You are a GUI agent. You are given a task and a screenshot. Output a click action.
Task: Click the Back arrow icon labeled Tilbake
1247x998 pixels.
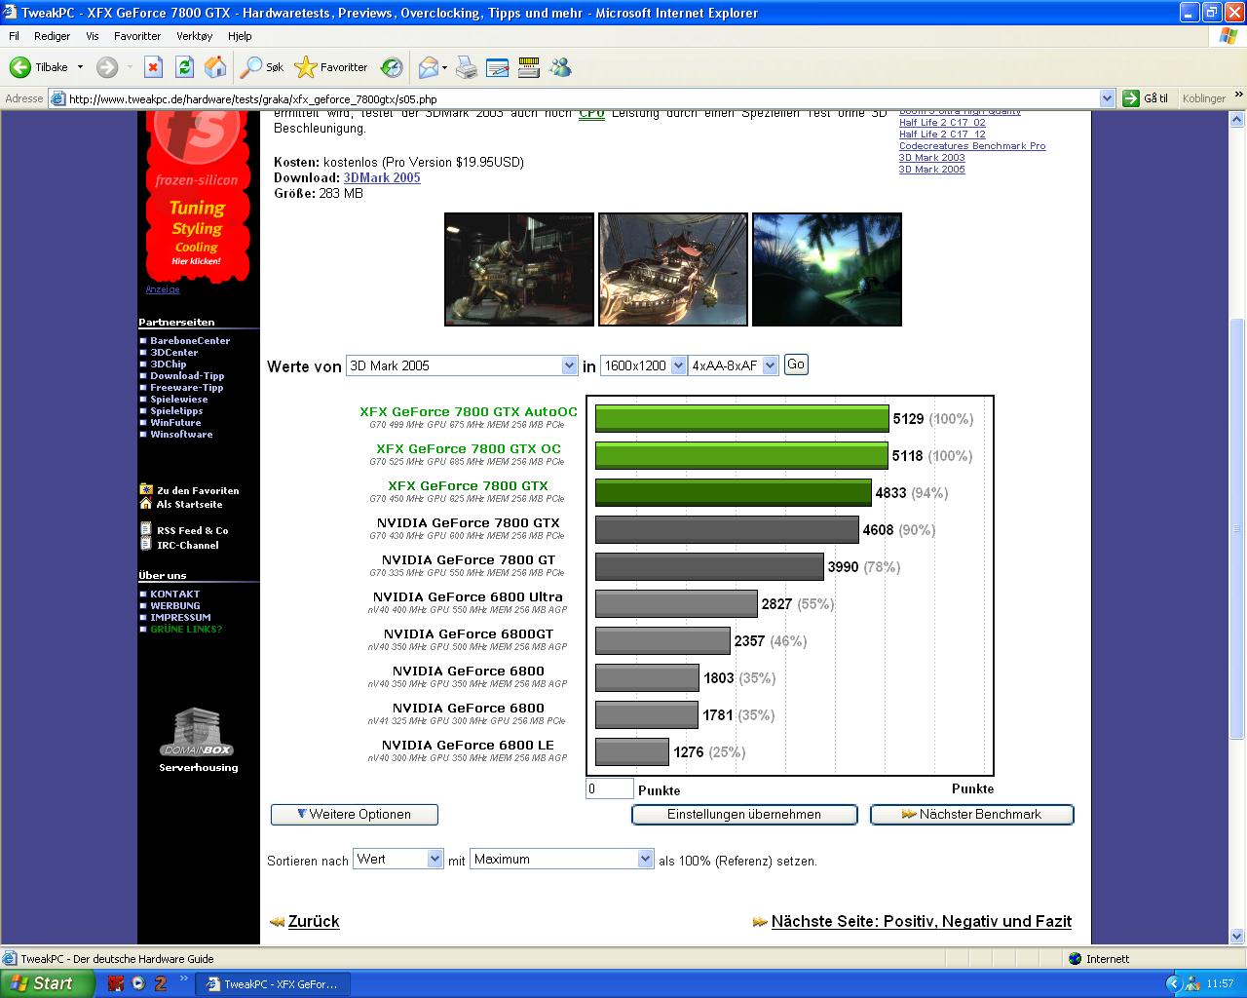click(19, 67)
